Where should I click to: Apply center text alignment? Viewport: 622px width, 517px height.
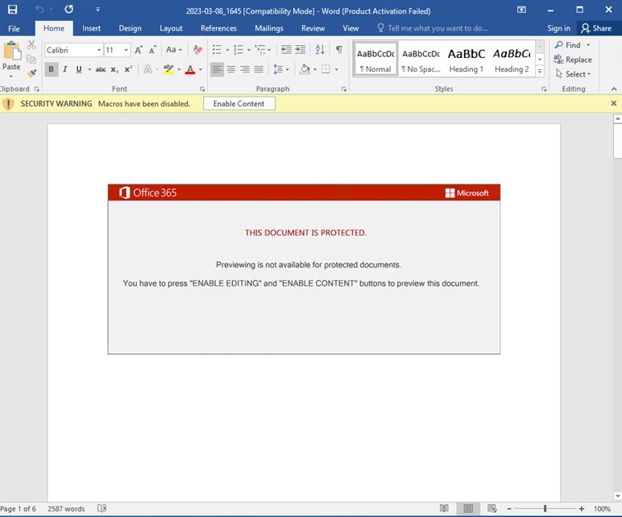(231, 70)
